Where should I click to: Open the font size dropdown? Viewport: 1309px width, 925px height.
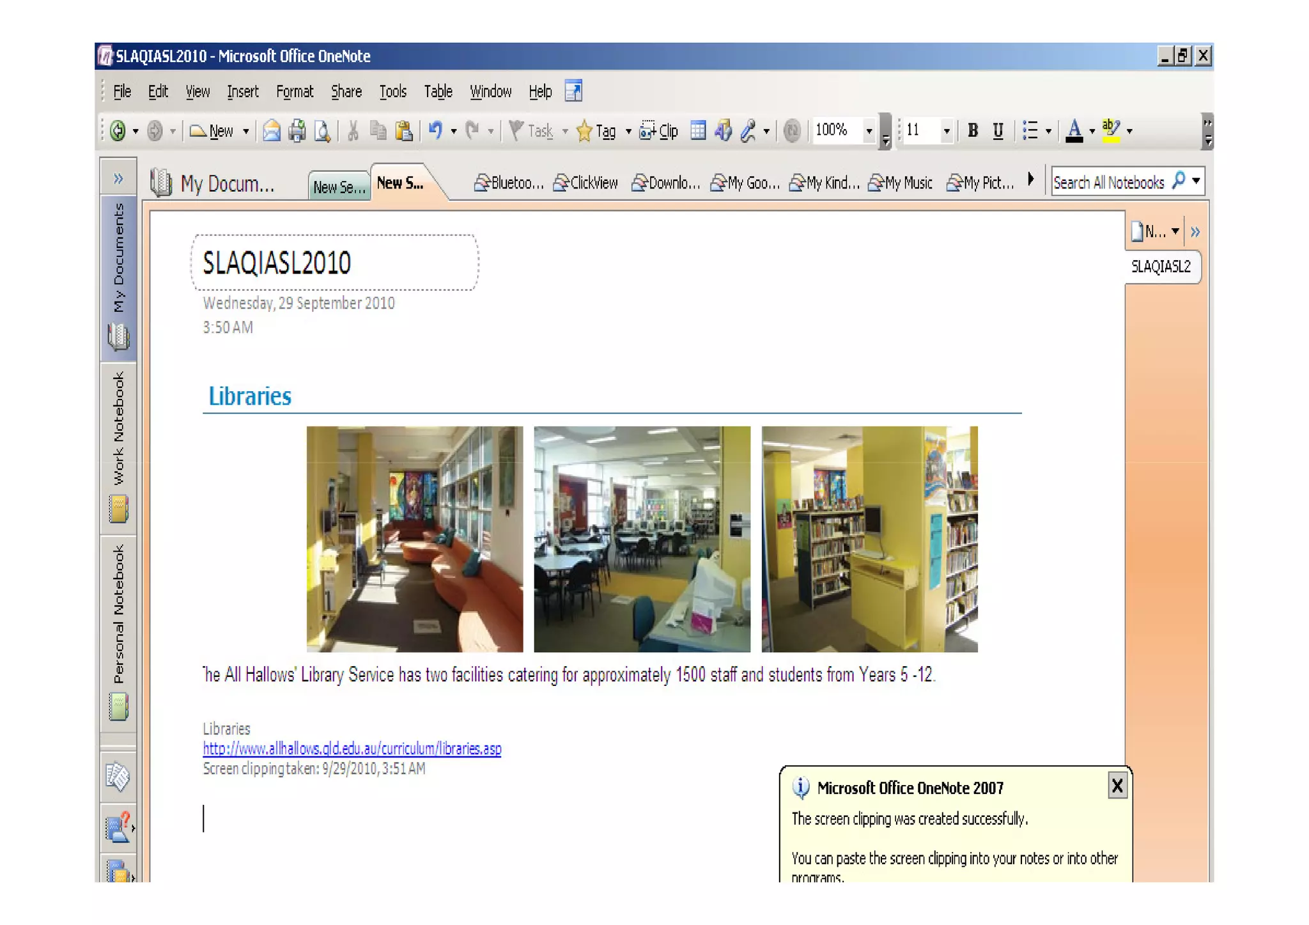947,130
